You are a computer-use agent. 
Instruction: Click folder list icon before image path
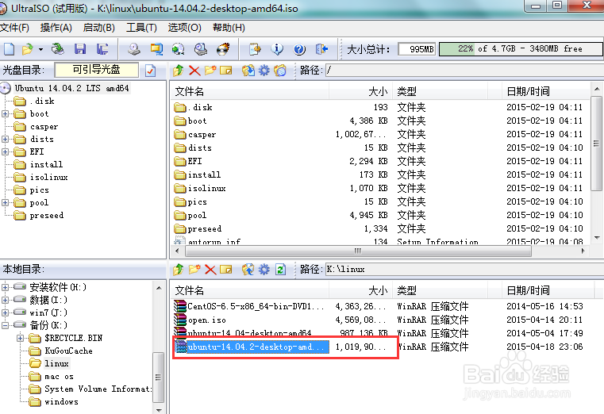point(280,71)
